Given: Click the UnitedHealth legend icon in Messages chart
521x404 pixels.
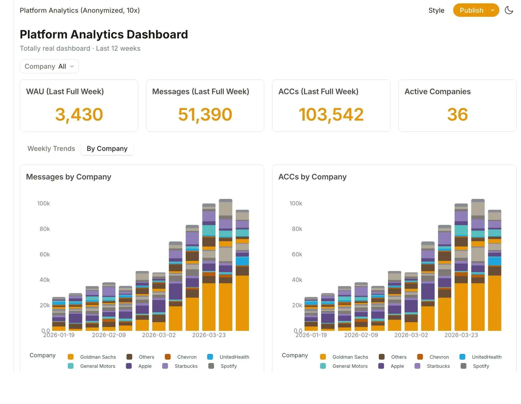Looking at the screenshot, I should [210, 357].
